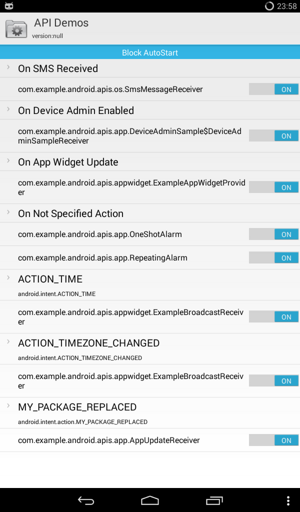Tap the API Demos app icon
The image size is (300, 512).
click(16, 28)
